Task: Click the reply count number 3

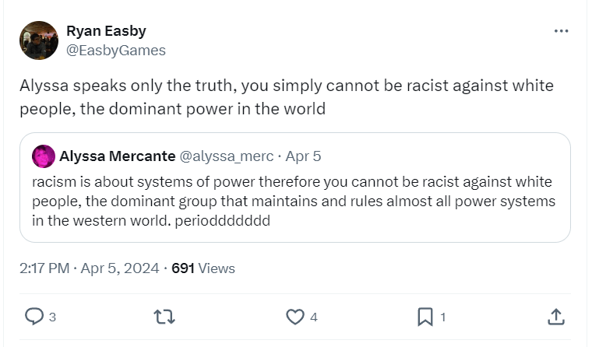Action: (52, 317)
